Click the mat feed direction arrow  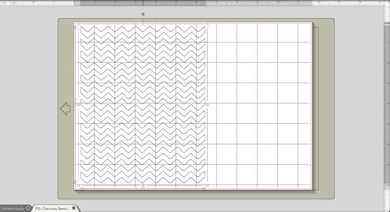(x=65, y=108)
